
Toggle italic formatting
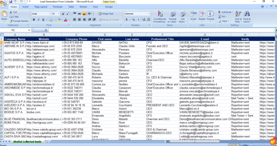click(38, 20)
